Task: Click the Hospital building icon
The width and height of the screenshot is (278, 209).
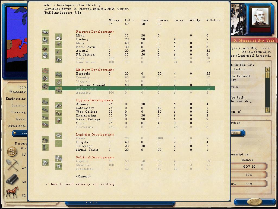Action: 45,140
